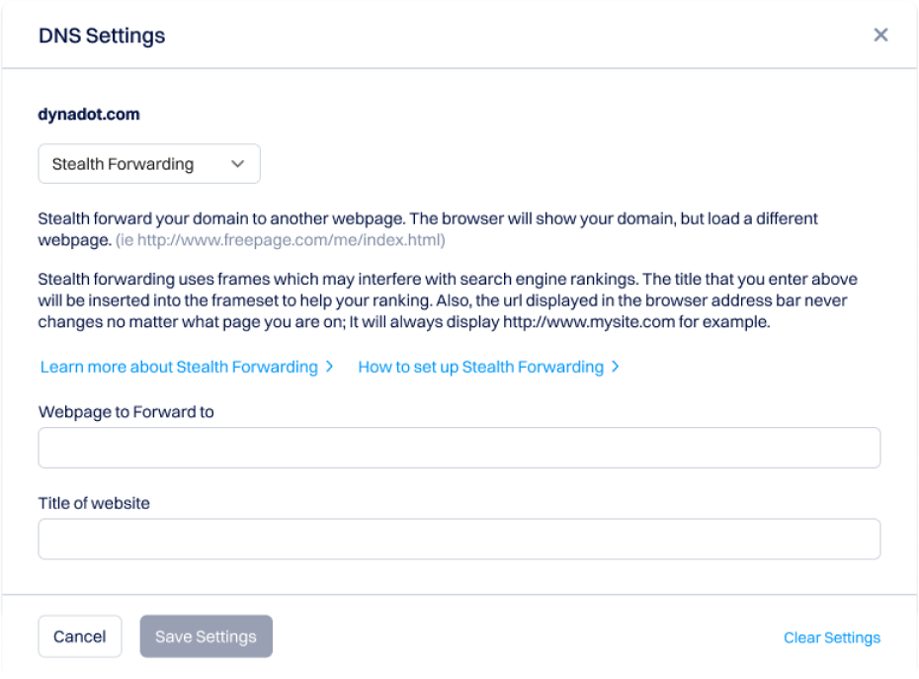Click arrow icon after How to set up link
919x679 pixels.
616,367
